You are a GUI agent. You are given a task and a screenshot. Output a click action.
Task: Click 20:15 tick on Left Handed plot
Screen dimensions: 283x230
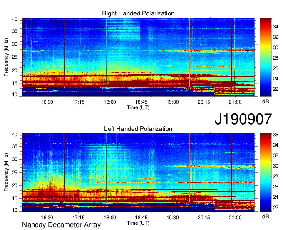click(204, 217)
